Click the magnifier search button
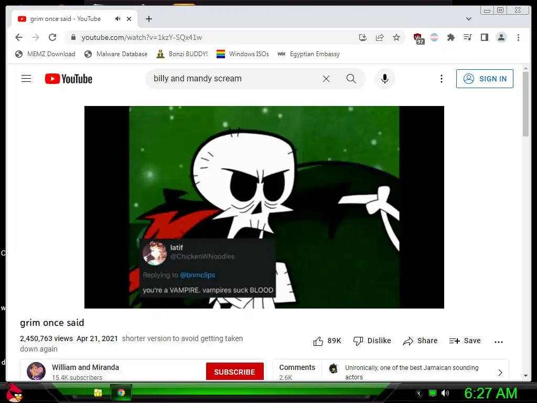This screenshot has width=537, height=403. [351, 79]
